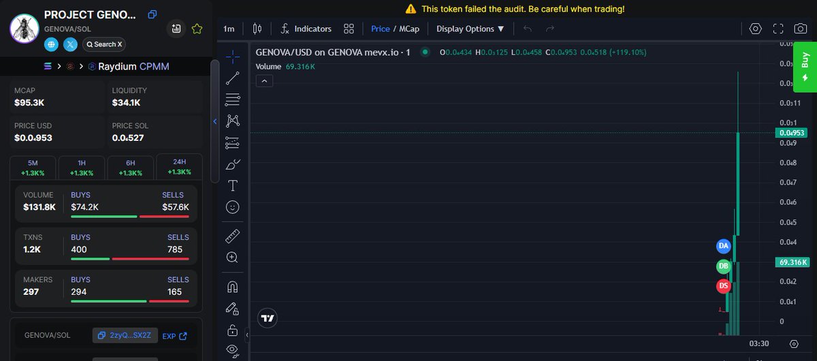Click the DS marker on chart

[724, 286]
